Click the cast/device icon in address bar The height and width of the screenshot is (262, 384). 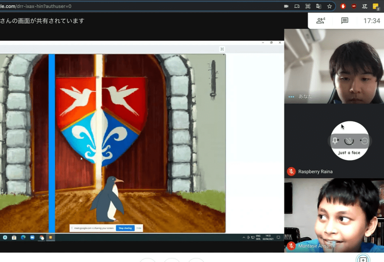click(297, 6)
